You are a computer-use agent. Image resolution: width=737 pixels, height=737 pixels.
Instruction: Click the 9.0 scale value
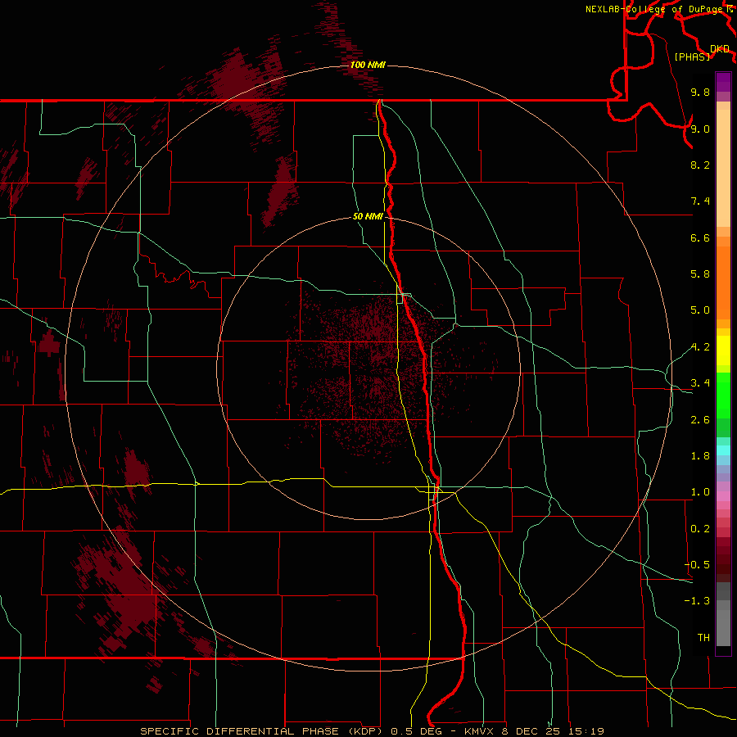click(x=700, y=129)
